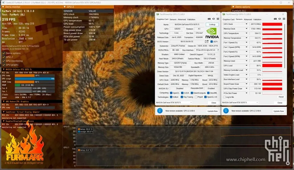This screenshot has height=170, width=294.
Task: Click screenshot camera icon in GPU-Z Sensors window
Action: click(x=275, y=19)
